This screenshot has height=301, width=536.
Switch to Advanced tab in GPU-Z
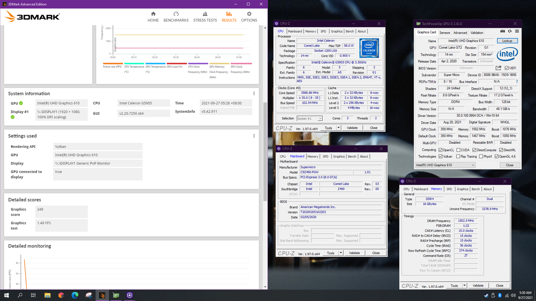(x=460, y=33)
